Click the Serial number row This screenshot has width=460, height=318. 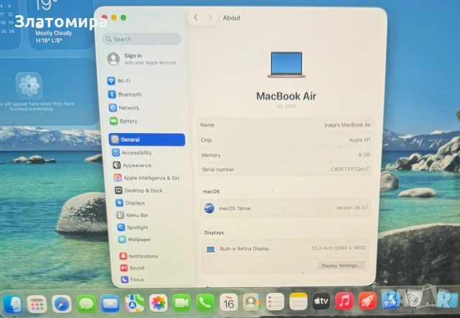285,169
